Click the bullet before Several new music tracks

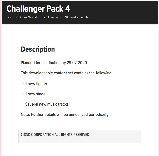(x=23, y=104)
